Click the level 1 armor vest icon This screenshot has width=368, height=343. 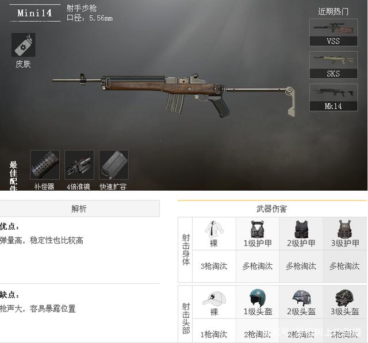257,229
